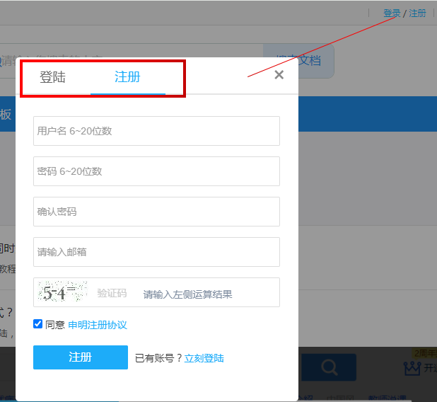The height and width of the screenshot is (402, 437).
Task: Click 登录 link in page header
Action: pyautogui.click(x=392, y=13)
